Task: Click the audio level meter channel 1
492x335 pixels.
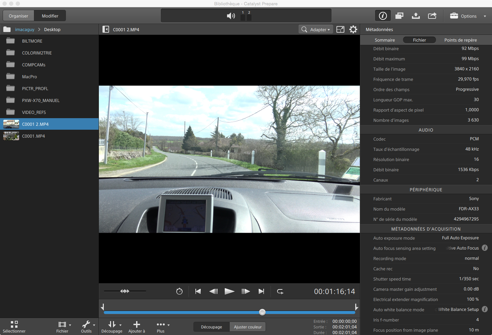Action: click(243, 17)
